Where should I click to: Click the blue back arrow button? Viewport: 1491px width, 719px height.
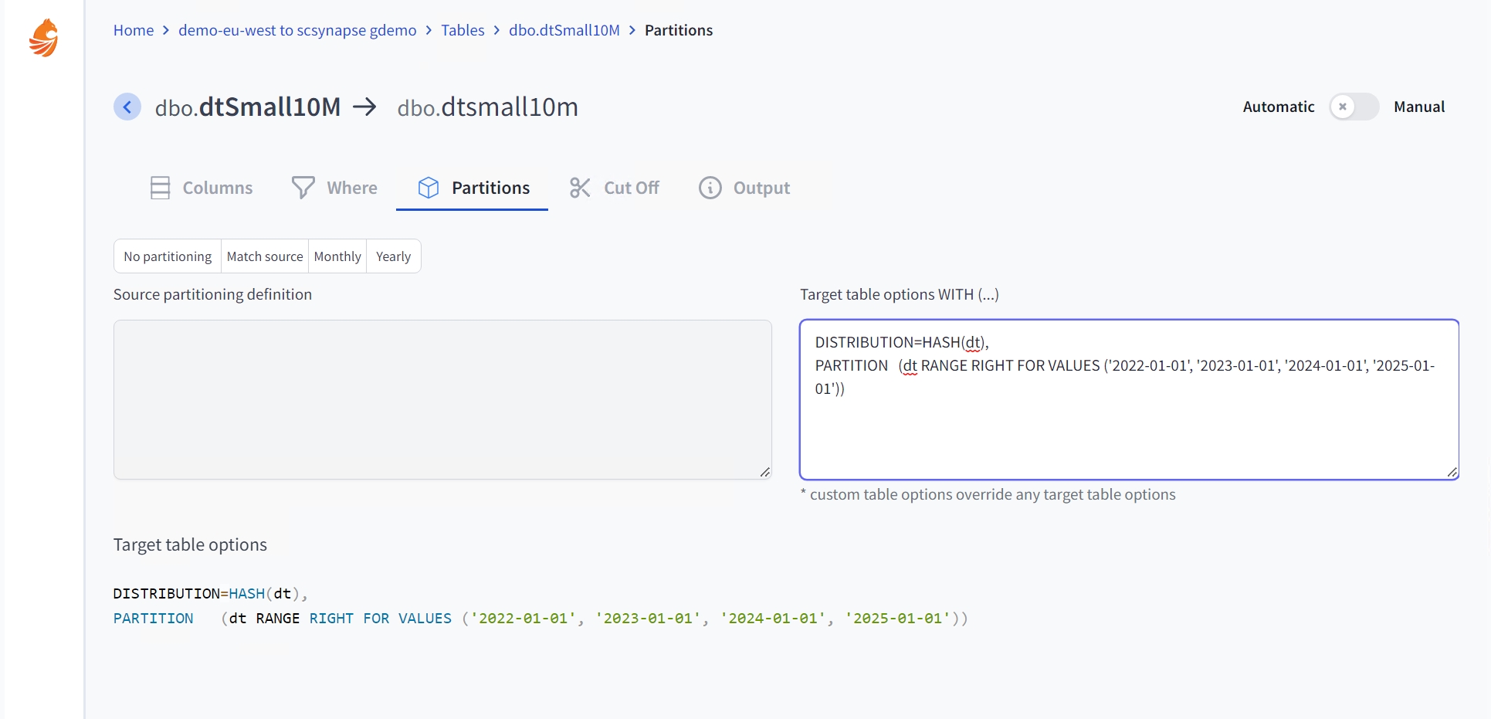(127, 107)
